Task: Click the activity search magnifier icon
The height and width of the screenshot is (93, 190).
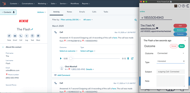Action: [136, 20]
